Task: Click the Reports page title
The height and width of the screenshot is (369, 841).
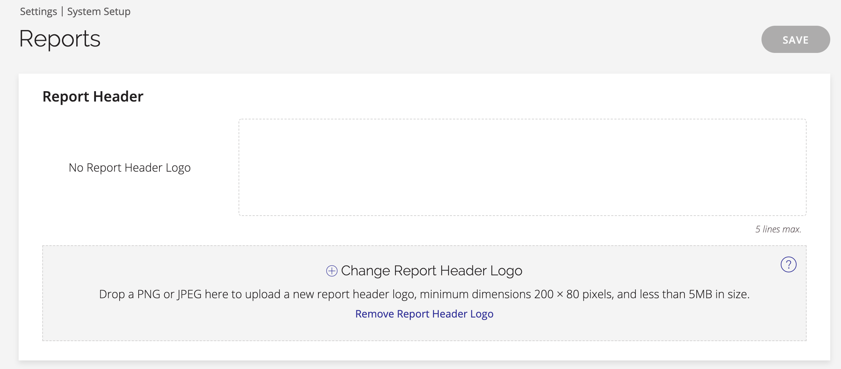Action: [60, 39]
